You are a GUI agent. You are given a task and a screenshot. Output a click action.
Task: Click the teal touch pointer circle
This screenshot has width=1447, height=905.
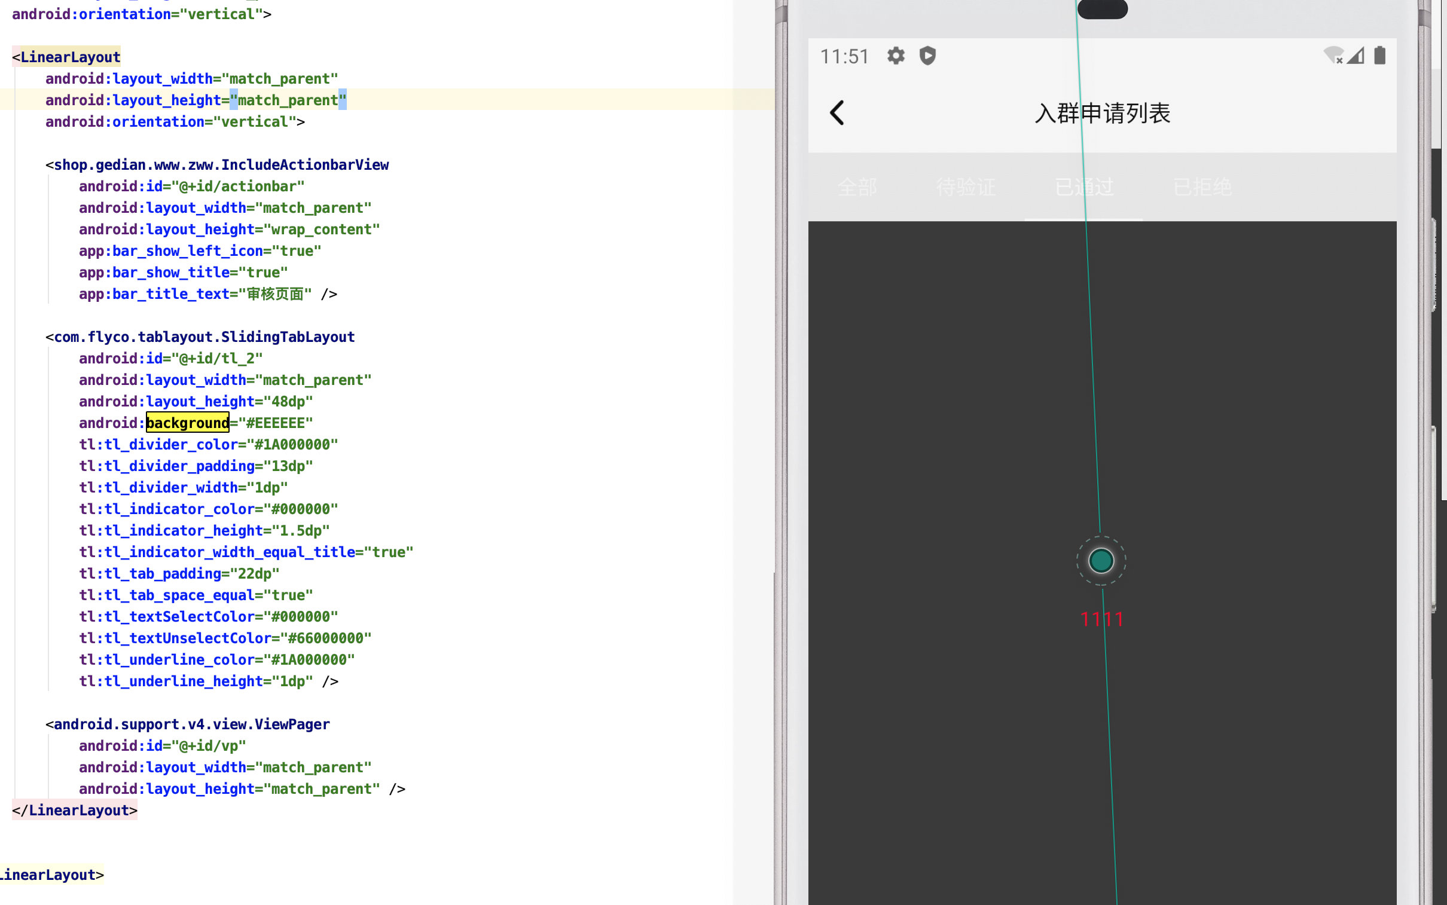click(x=1101, y=560)
